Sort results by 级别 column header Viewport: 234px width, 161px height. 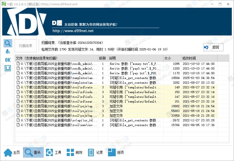102,58
